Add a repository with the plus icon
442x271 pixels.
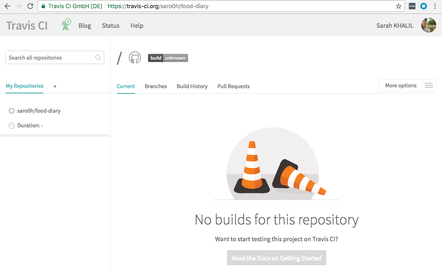click(55, 87)
